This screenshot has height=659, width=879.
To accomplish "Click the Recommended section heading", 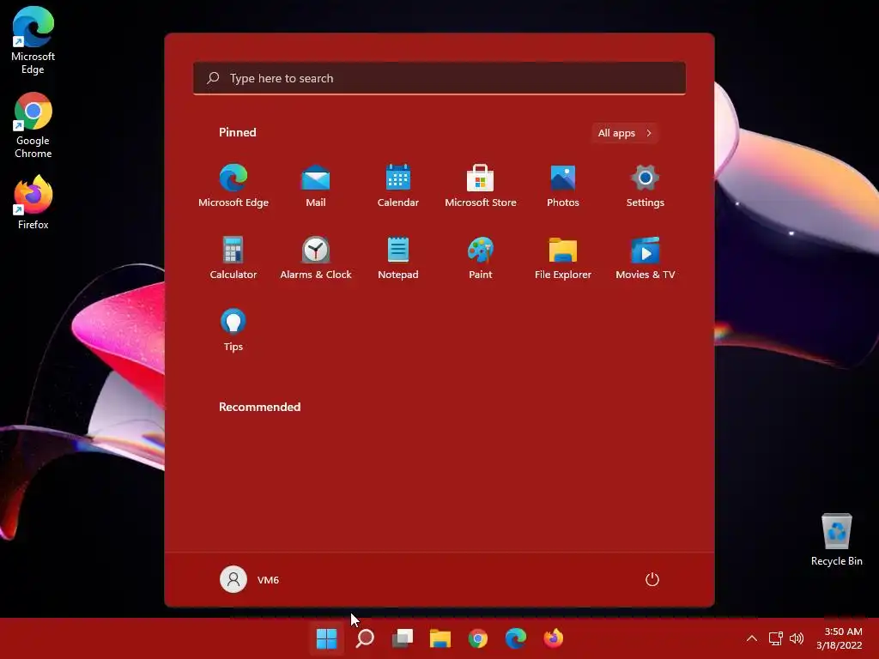I will [x=259, y=407].
